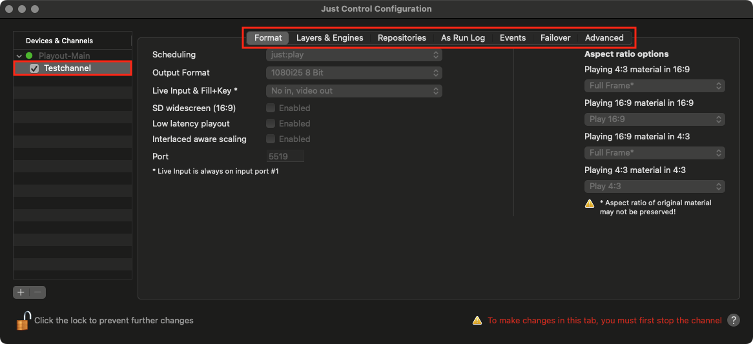This screenshot has height=344, width=753.
Task: Add a device with the plus button
Action: point(21,292)
